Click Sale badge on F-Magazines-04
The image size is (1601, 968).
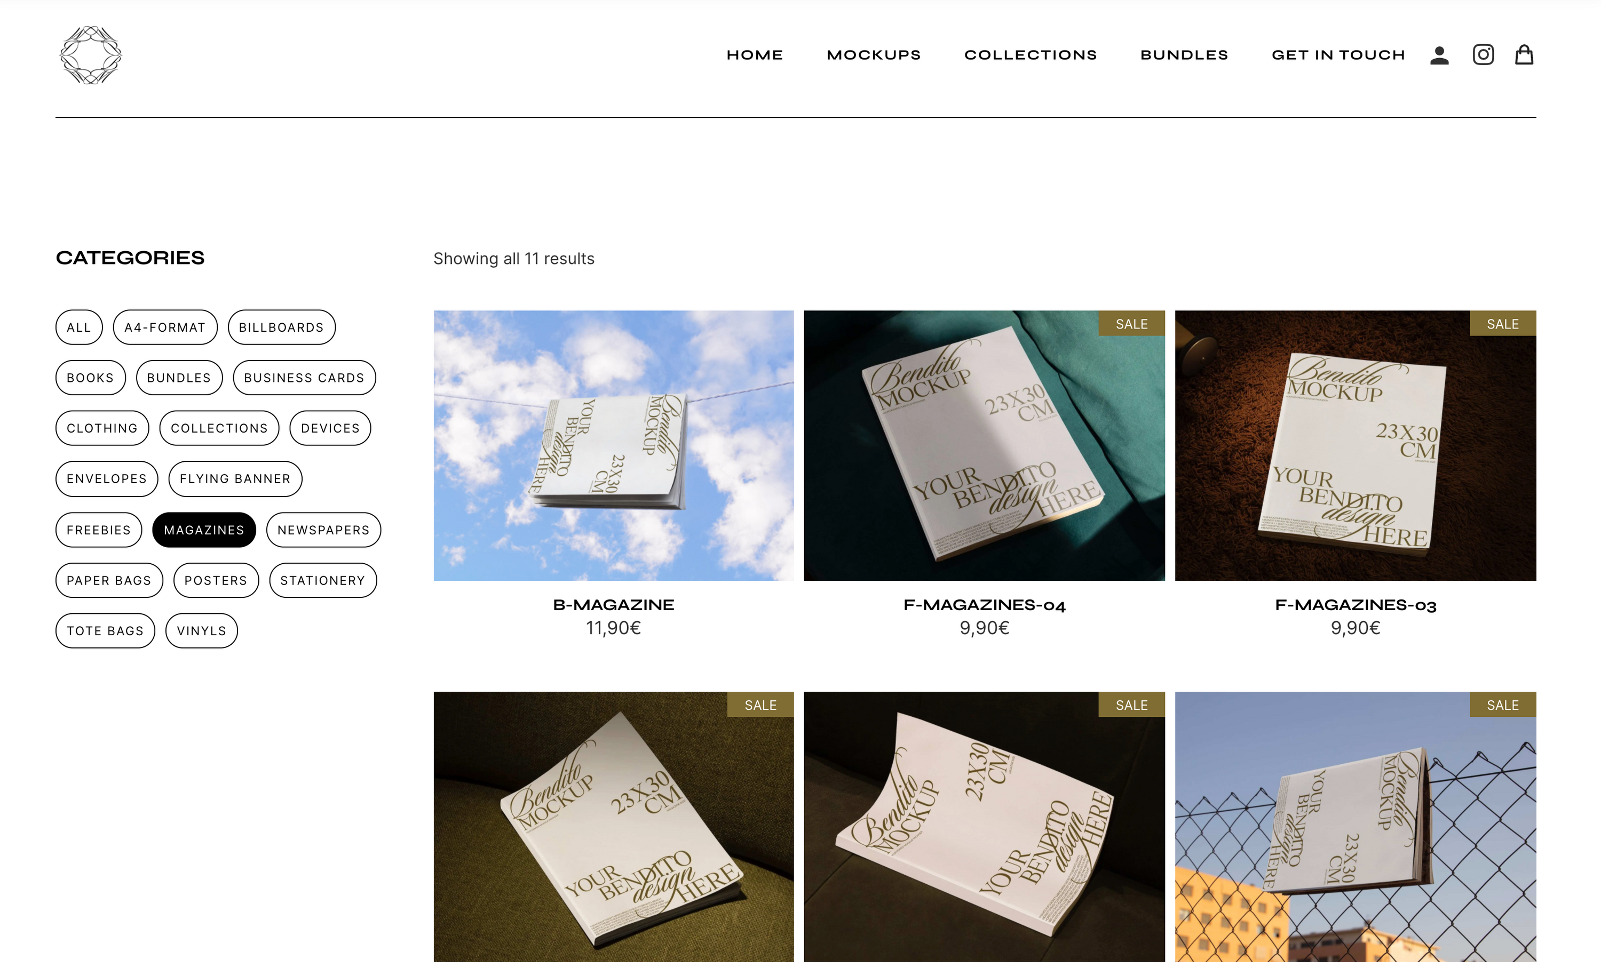(x=1131, y=323)
